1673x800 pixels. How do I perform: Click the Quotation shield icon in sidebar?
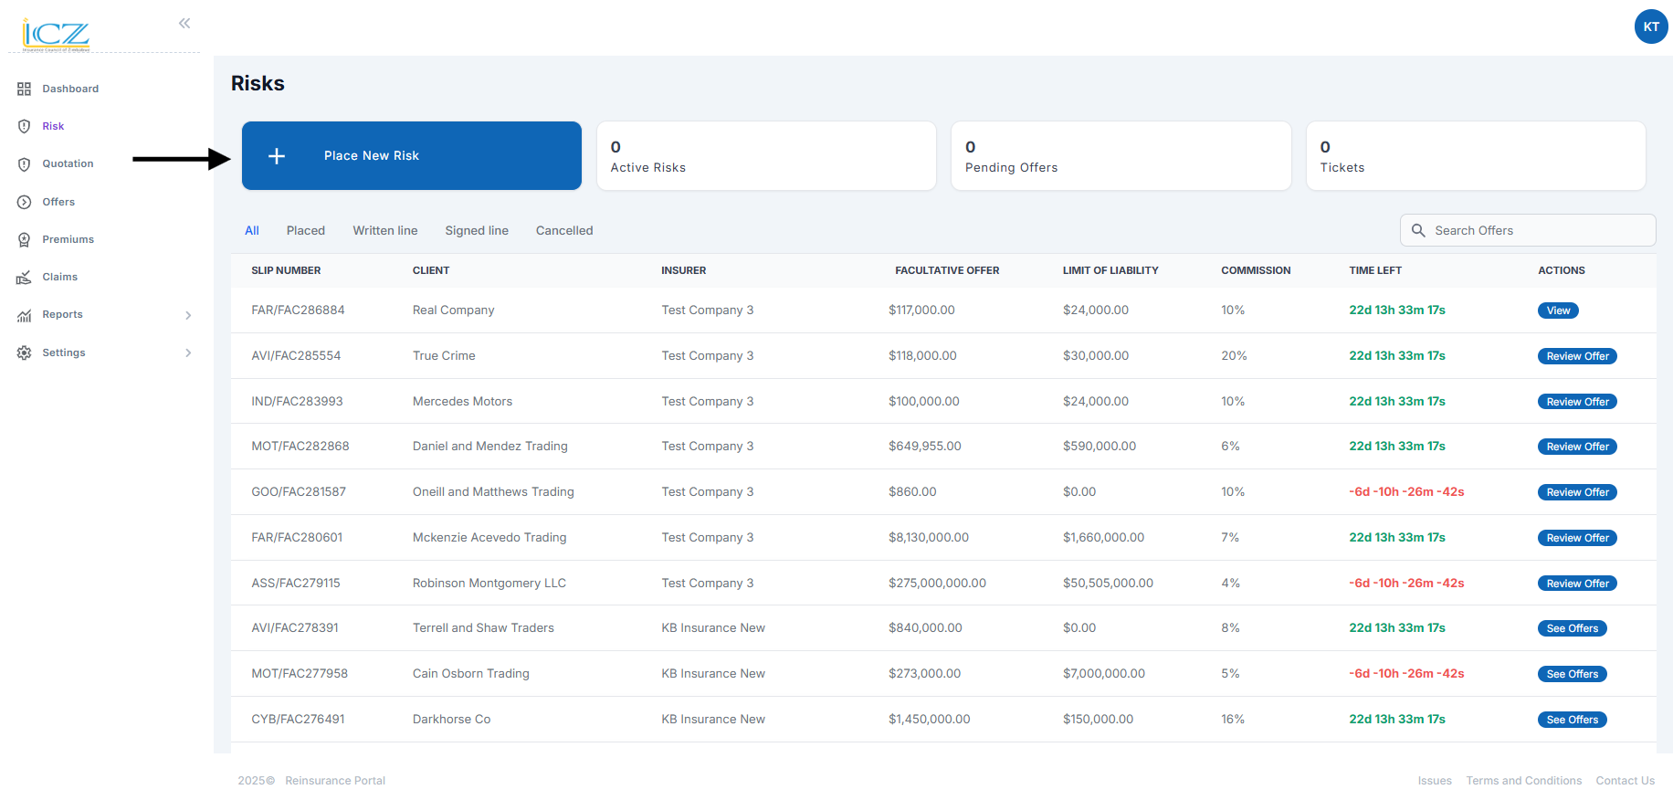click(x=24, y=164)
